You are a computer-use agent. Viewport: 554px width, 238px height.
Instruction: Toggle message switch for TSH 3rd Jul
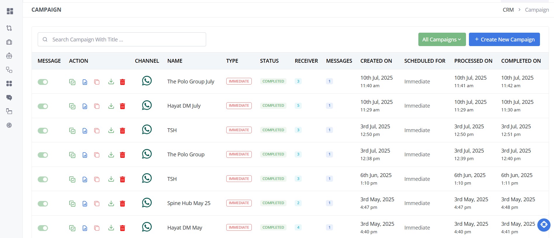pyautogui.click(x=43, y=131)
